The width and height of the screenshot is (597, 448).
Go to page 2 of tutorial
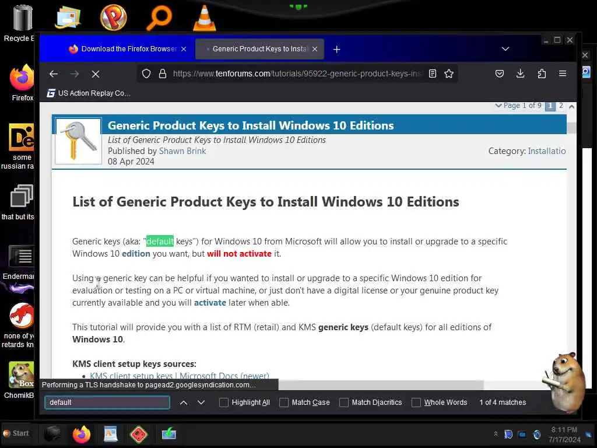coord(561,106)
